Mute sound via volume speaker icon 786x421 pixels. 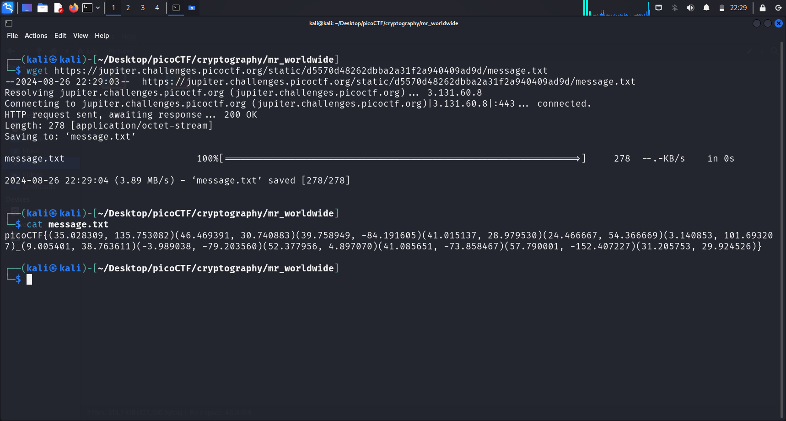(690, 8)
